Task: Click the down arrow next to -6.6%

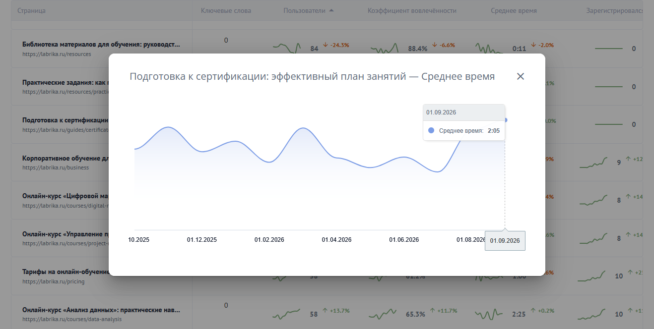Action: click(435, 45)
